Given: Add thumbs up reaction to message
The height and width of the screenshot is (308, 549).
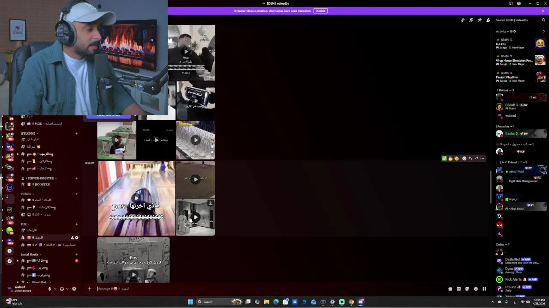Looking at the screenshot, I should pos(450,158).
